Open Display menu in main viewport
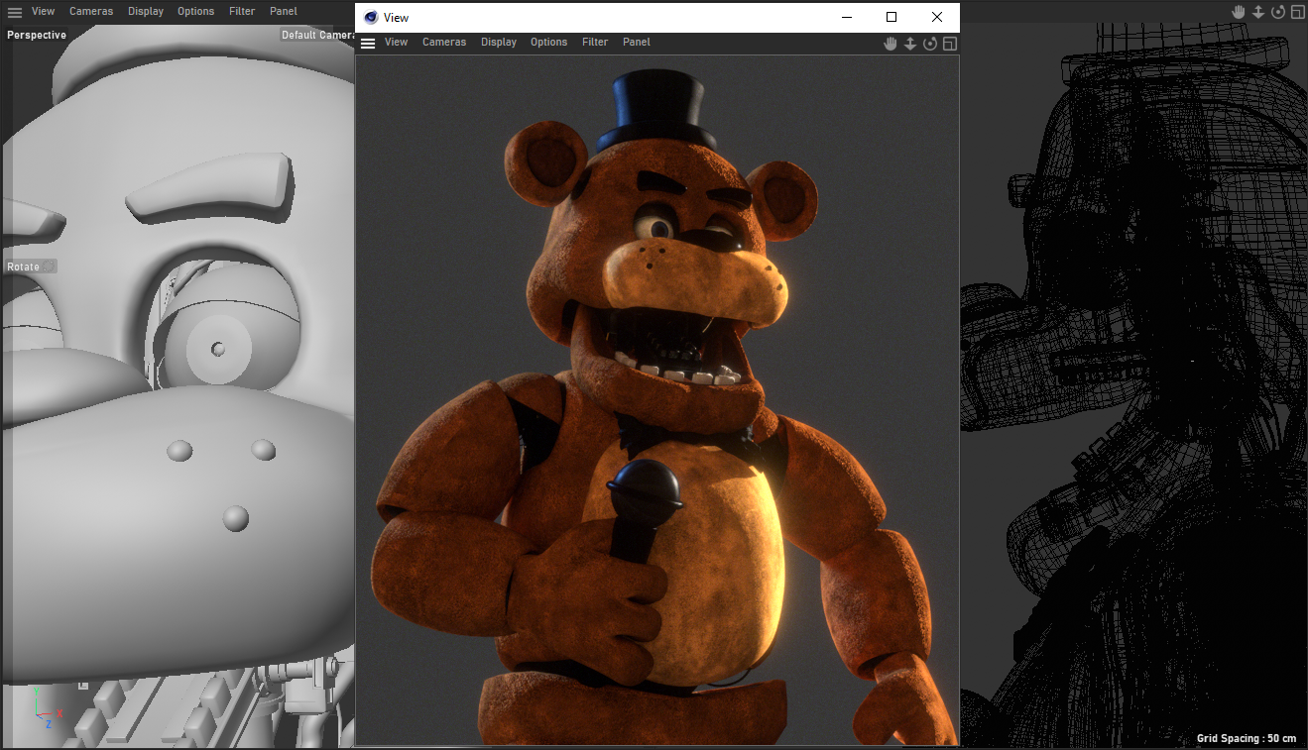This screenshot has width=1308, height=750. coord(146,12)
